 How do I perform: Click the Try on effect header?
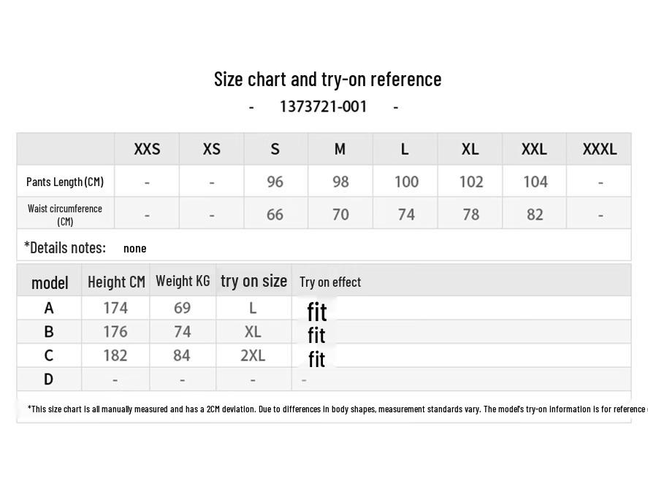point(330,282)
